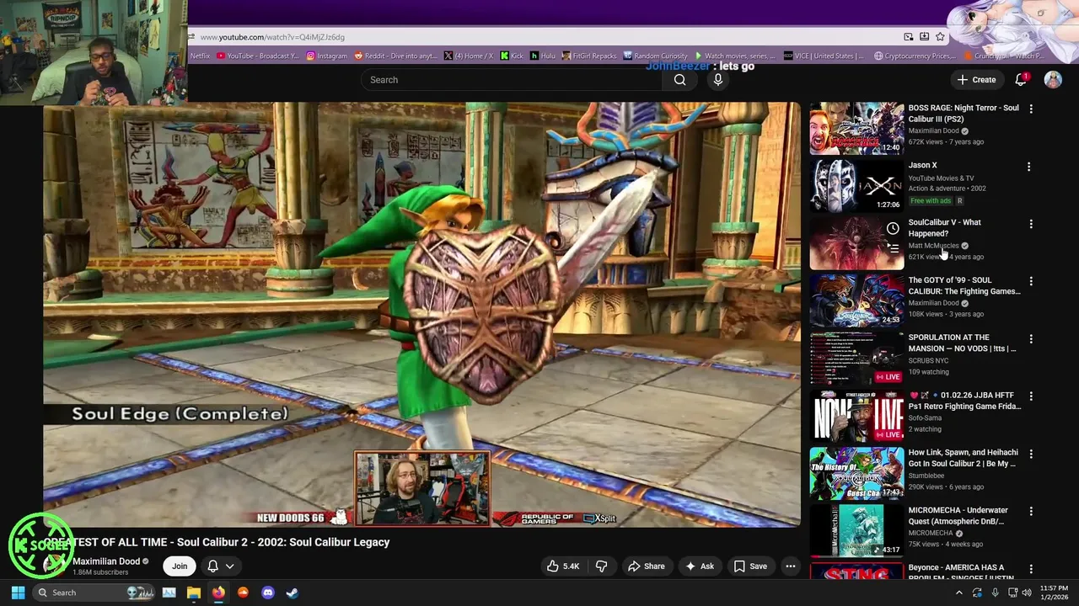The image size is (1079, 606).
Task: Open options menu for MICROMECHA Underwater Quest
Action: click(x=1030, y=511)
